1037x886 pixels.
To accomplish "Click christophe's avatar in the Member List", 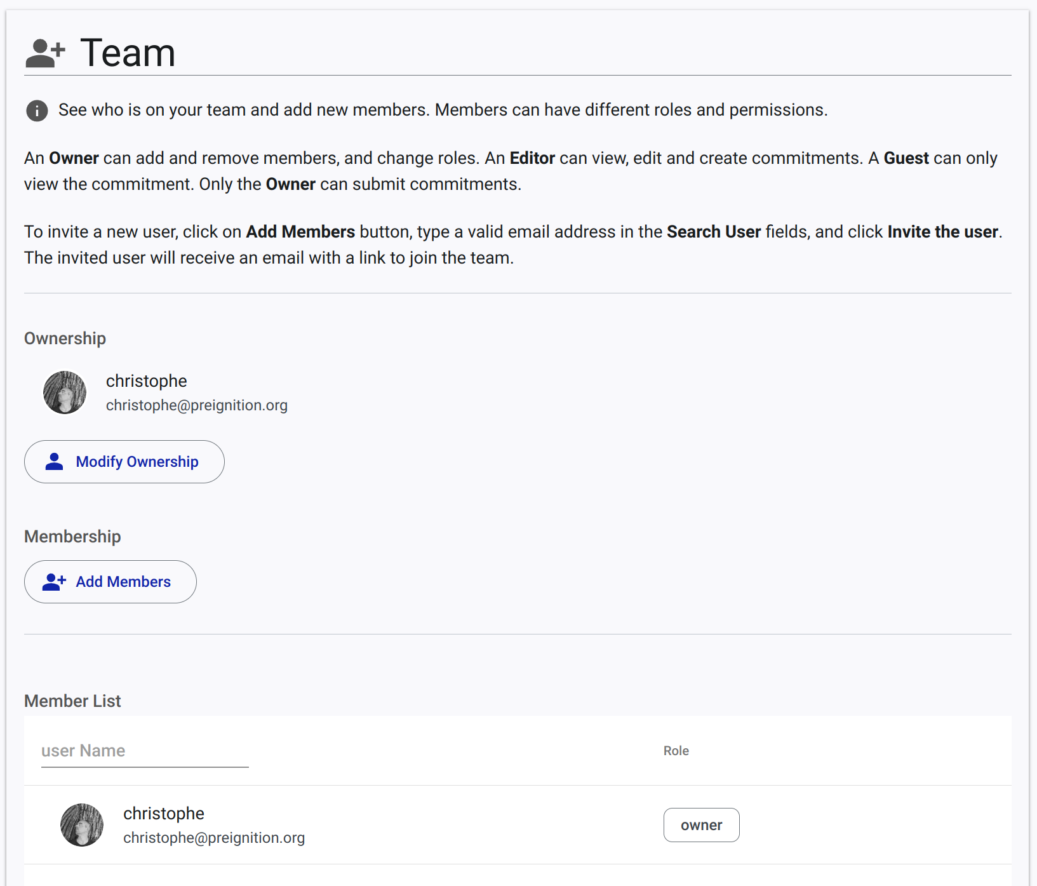I will [82, 825].
